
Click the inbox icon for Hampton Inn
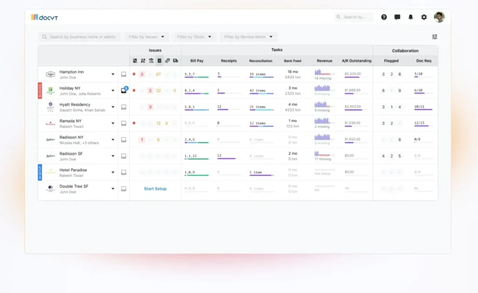pos(124,74)
